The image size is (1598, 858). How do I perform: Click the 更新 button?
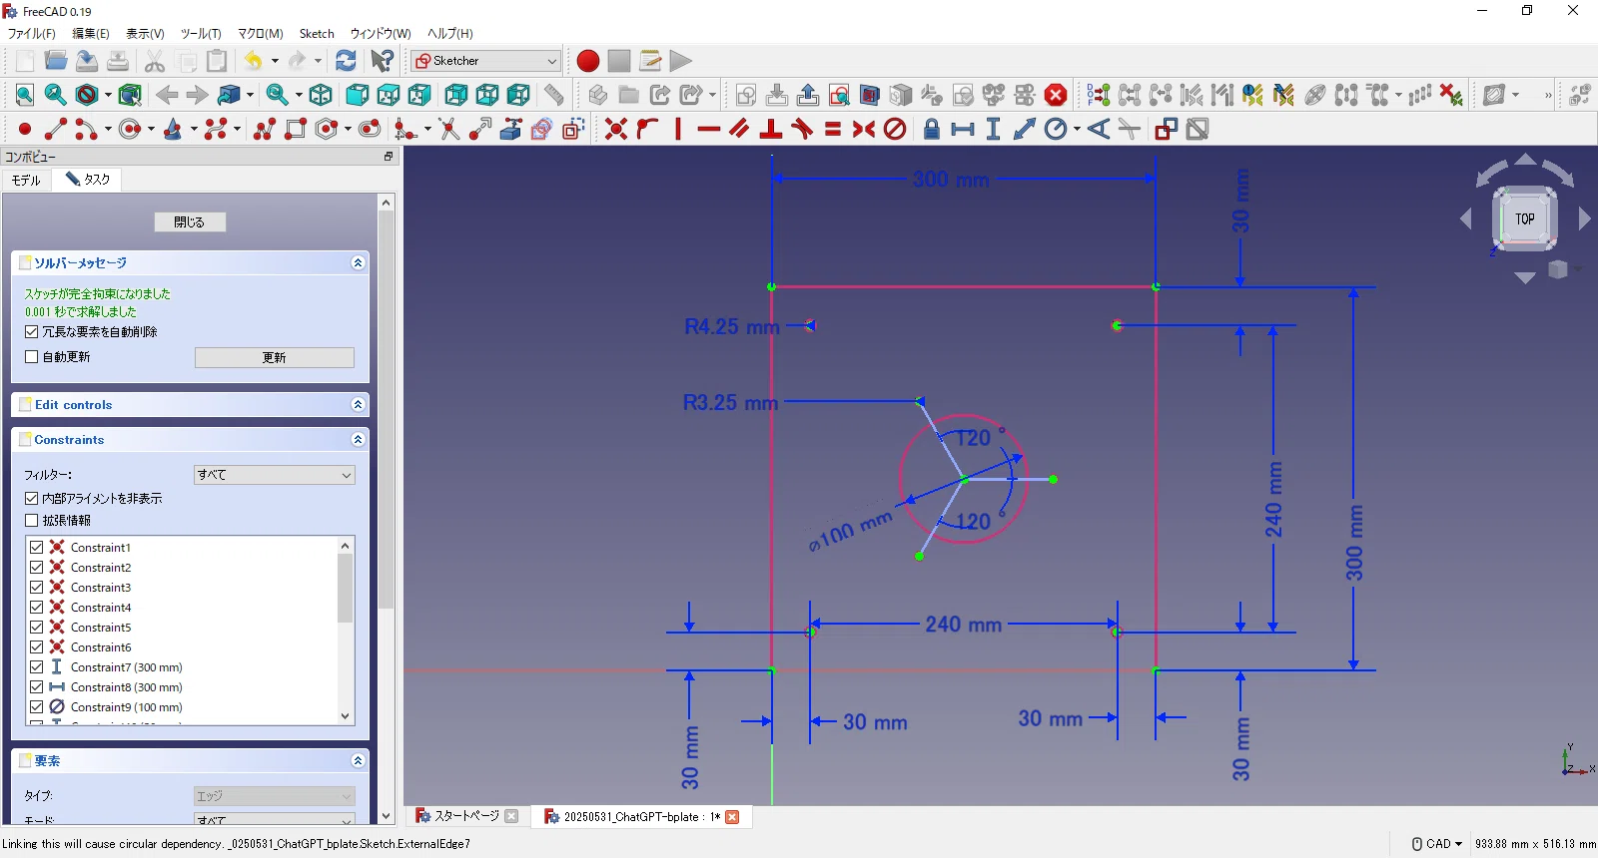[x=275, y=357]
